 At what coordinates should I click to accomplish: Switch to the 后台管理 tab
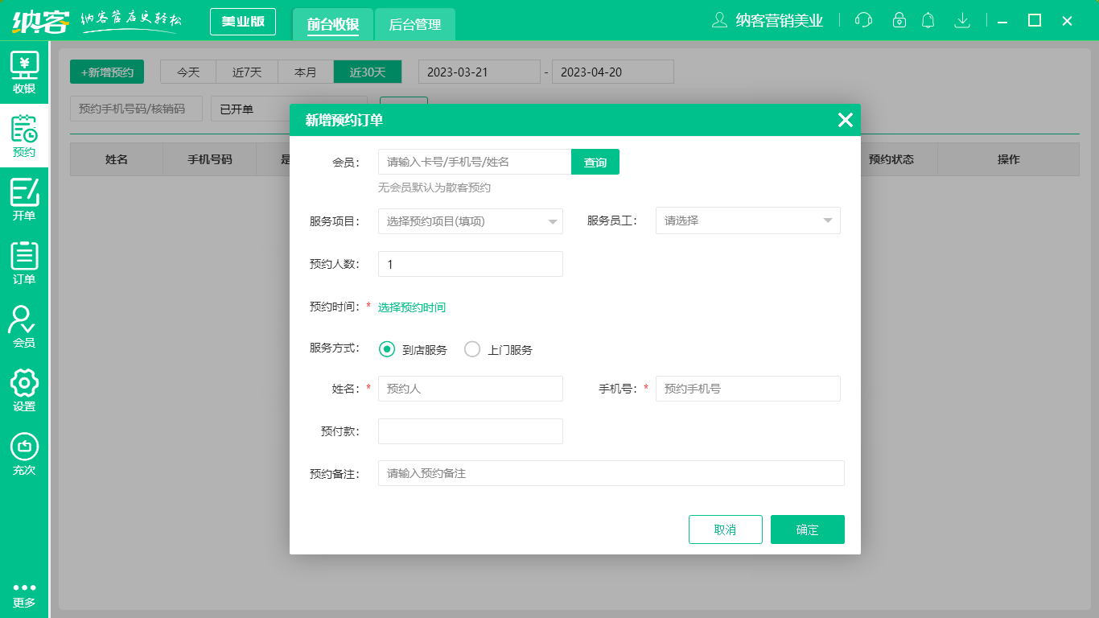417,25
